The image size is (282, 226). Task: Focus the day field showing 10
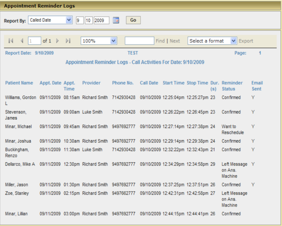point(89,20)
